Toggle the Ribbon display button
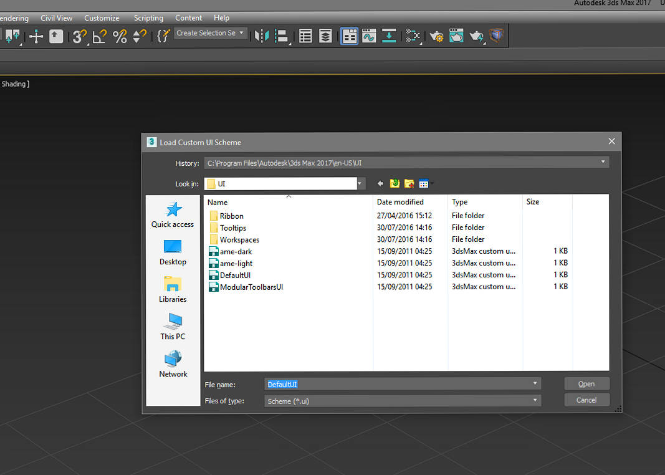The image size is (665, 475). (x=349, y=36)
